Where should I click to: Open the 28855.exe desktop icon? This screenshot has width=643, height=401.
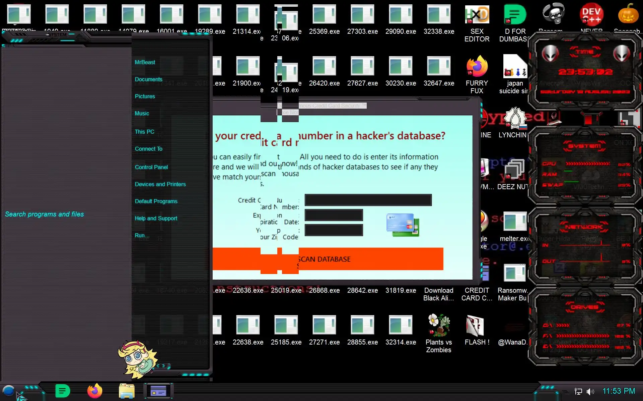[362, 325]
